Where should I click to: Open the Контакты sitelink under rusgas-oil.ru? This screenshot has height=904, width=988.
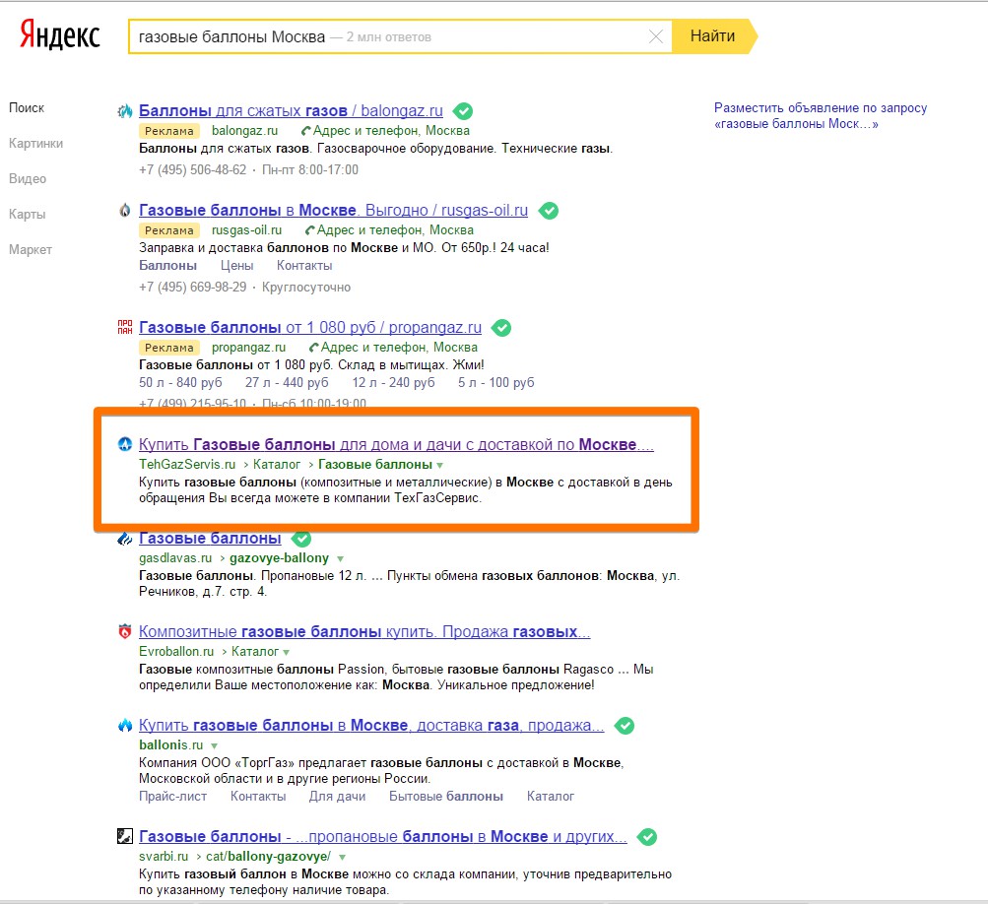click(x=304, y=265)
